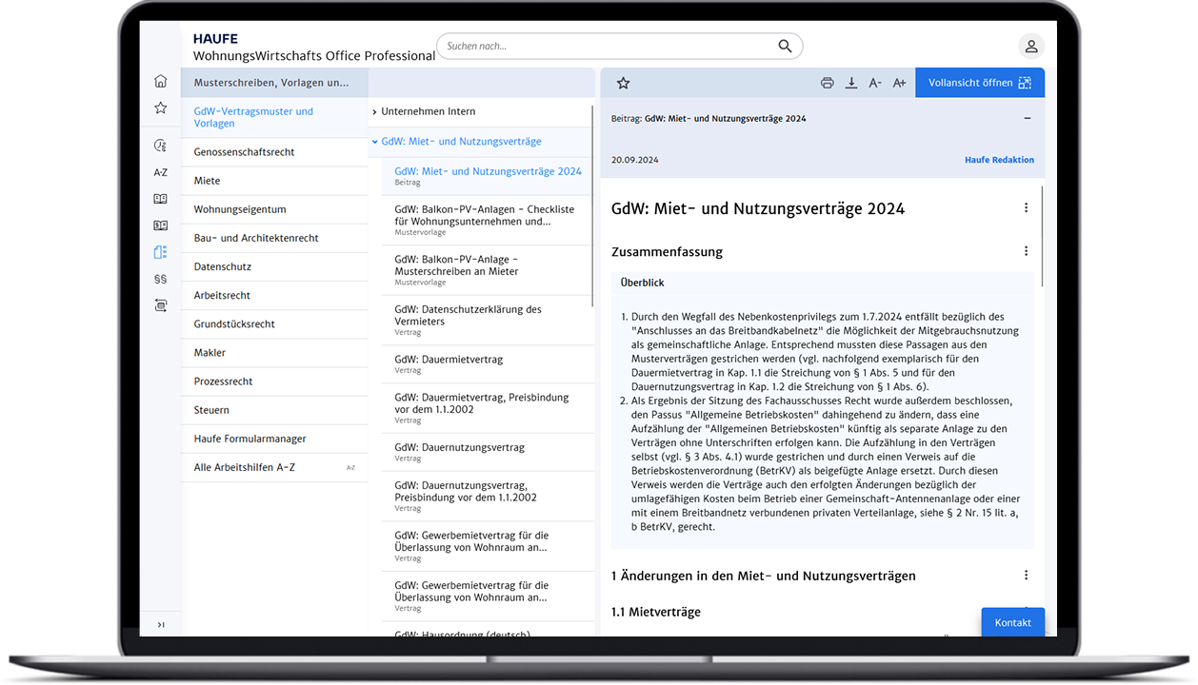This screenshot has width=1198, height=685.
Task: Follow the Haufe Redaktion link
Action: coord(999,160)
